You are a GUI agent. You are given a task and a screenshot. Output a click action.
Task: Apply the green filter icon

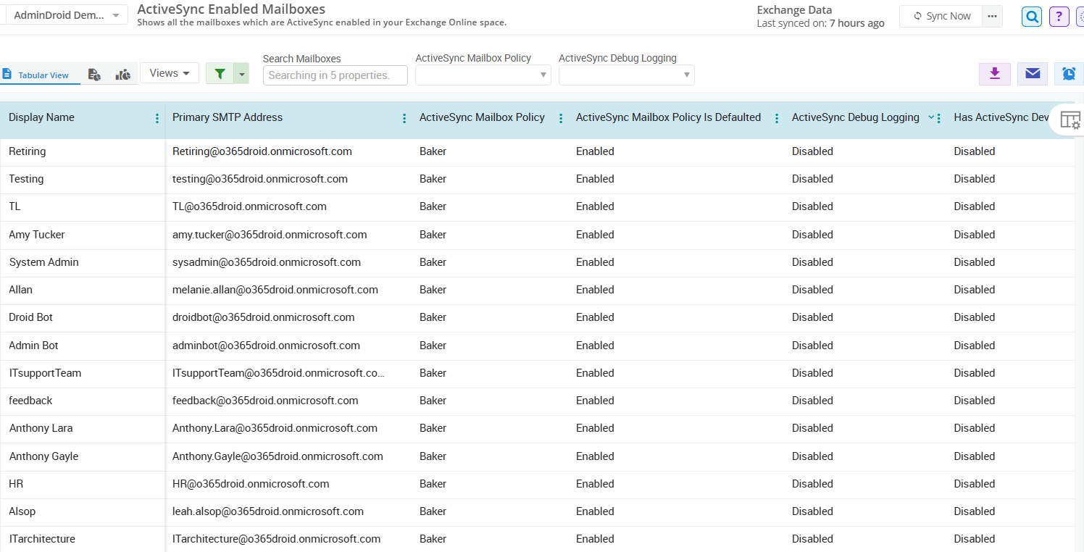pyautogui.click(x=220, y=73)
